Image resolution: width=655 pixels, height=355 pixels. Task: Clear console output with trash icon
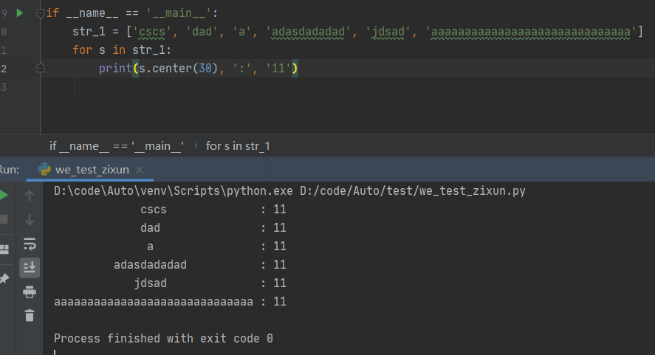[30, 315]
